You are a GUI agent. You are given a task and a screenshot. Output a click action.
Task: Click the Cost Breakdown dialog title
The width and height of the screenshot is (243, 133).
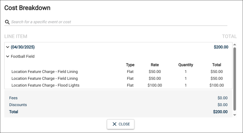tap(27, 8)
